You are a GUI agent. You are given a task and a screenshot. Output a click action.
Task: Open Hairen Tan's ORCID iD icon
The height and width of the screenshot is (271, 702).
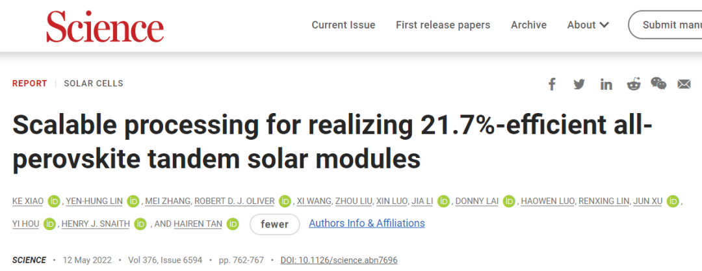coord(233,224)
